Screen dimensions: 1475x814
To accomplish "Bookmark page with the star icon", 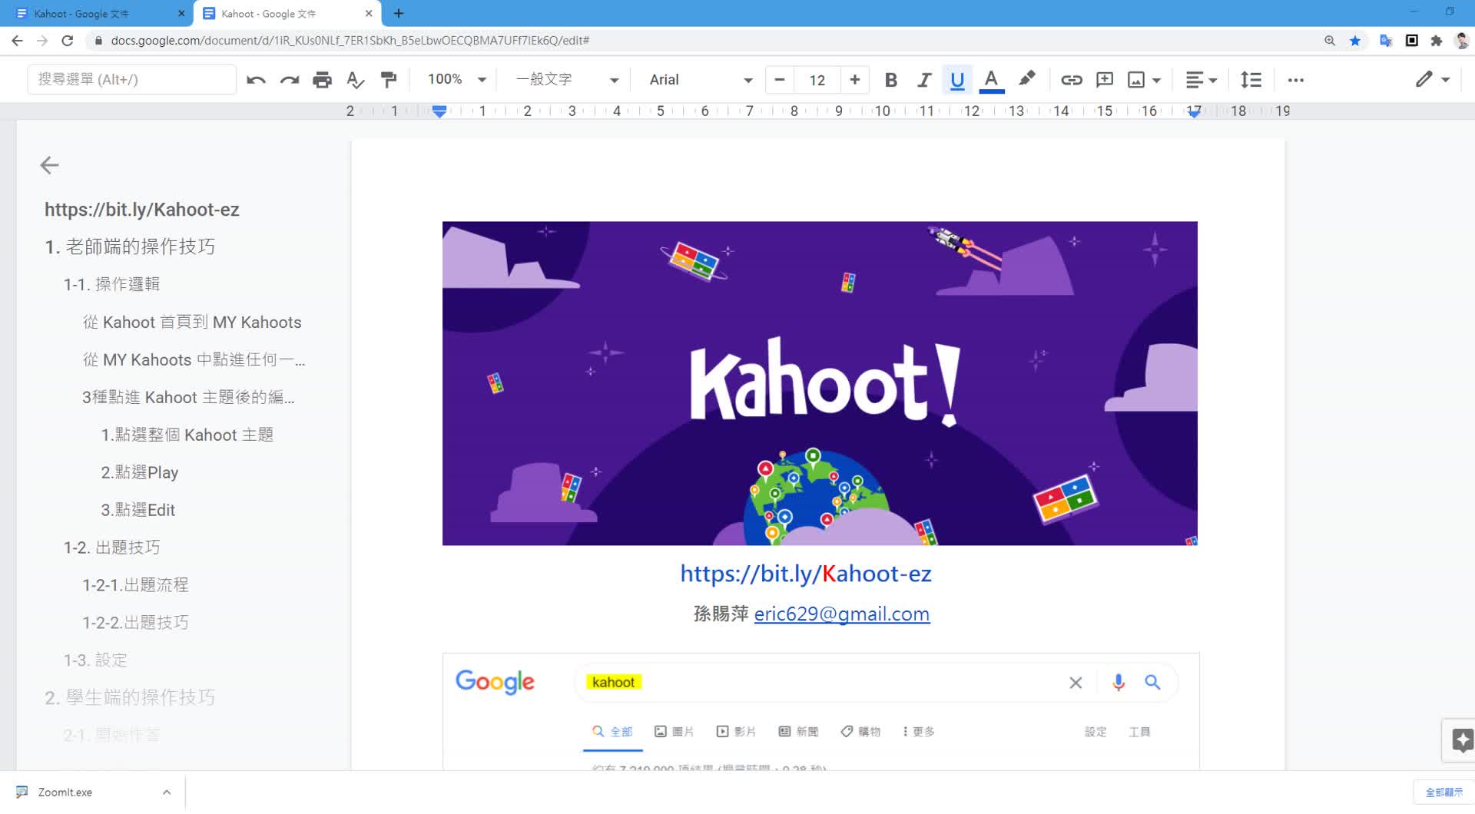I will (x=1355, y=41).
